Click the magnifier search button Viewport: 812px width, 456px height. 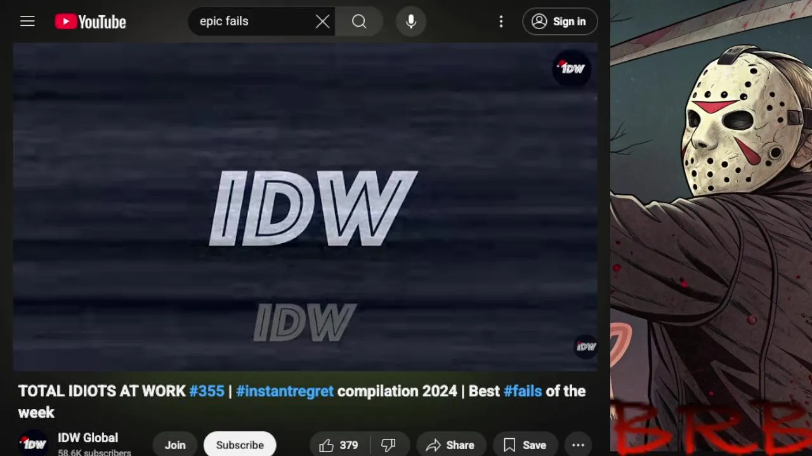(359, 22)
